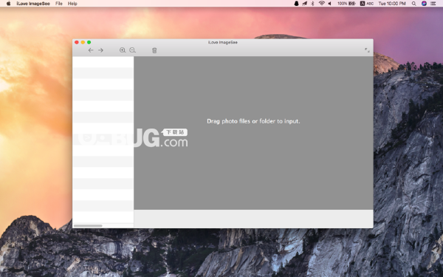Viewport: 443px width, 277px height.
Task: Open the File menu
Action: (59, 4)
